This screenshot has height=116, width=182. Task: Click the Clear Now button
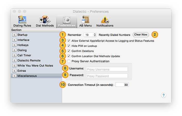141,35
